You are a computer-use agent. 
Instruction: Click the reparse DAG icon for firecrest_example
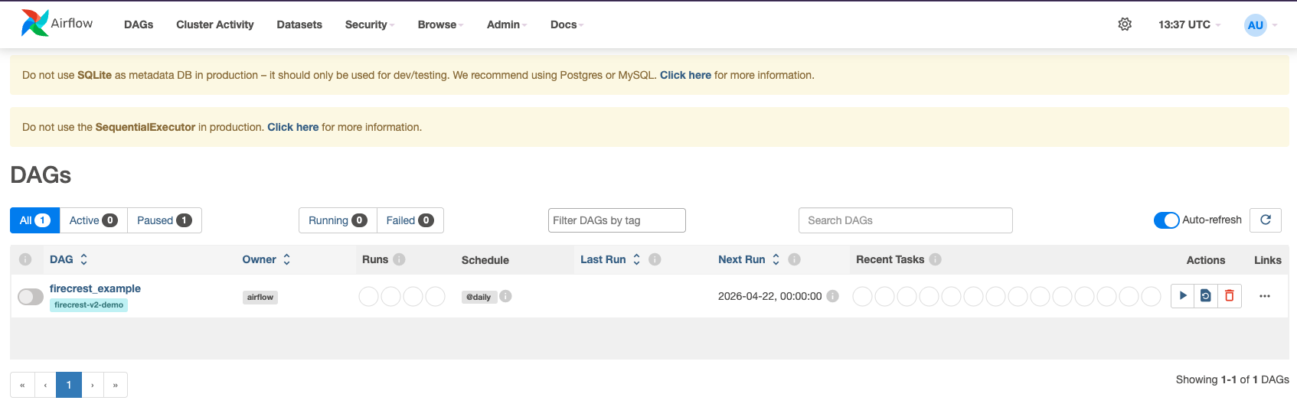pyautogui.click(x=1206, y=296)
